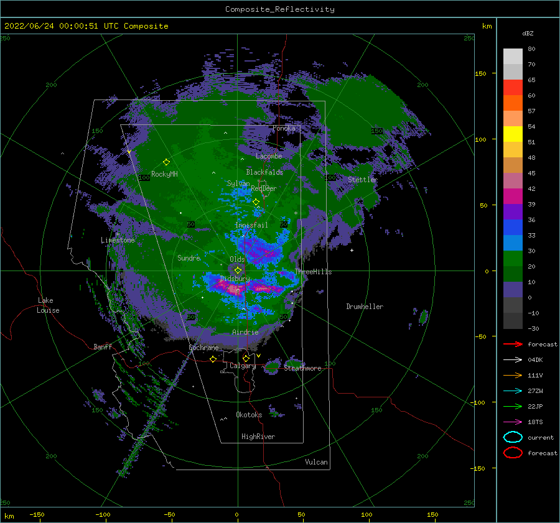Click the Composite_Reflectivity title text
Screen dimensions: 560x523
point(280,9)
